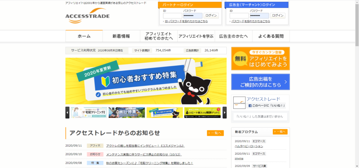The width and height of the screenshot is (359, 168).
Task: Click the partner login ID field
Action: [x=172, y=16]
